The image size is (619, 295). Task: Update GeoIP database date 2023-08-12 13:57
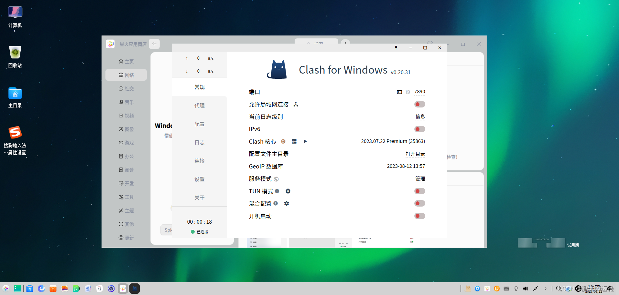click(x=406, y=166)
